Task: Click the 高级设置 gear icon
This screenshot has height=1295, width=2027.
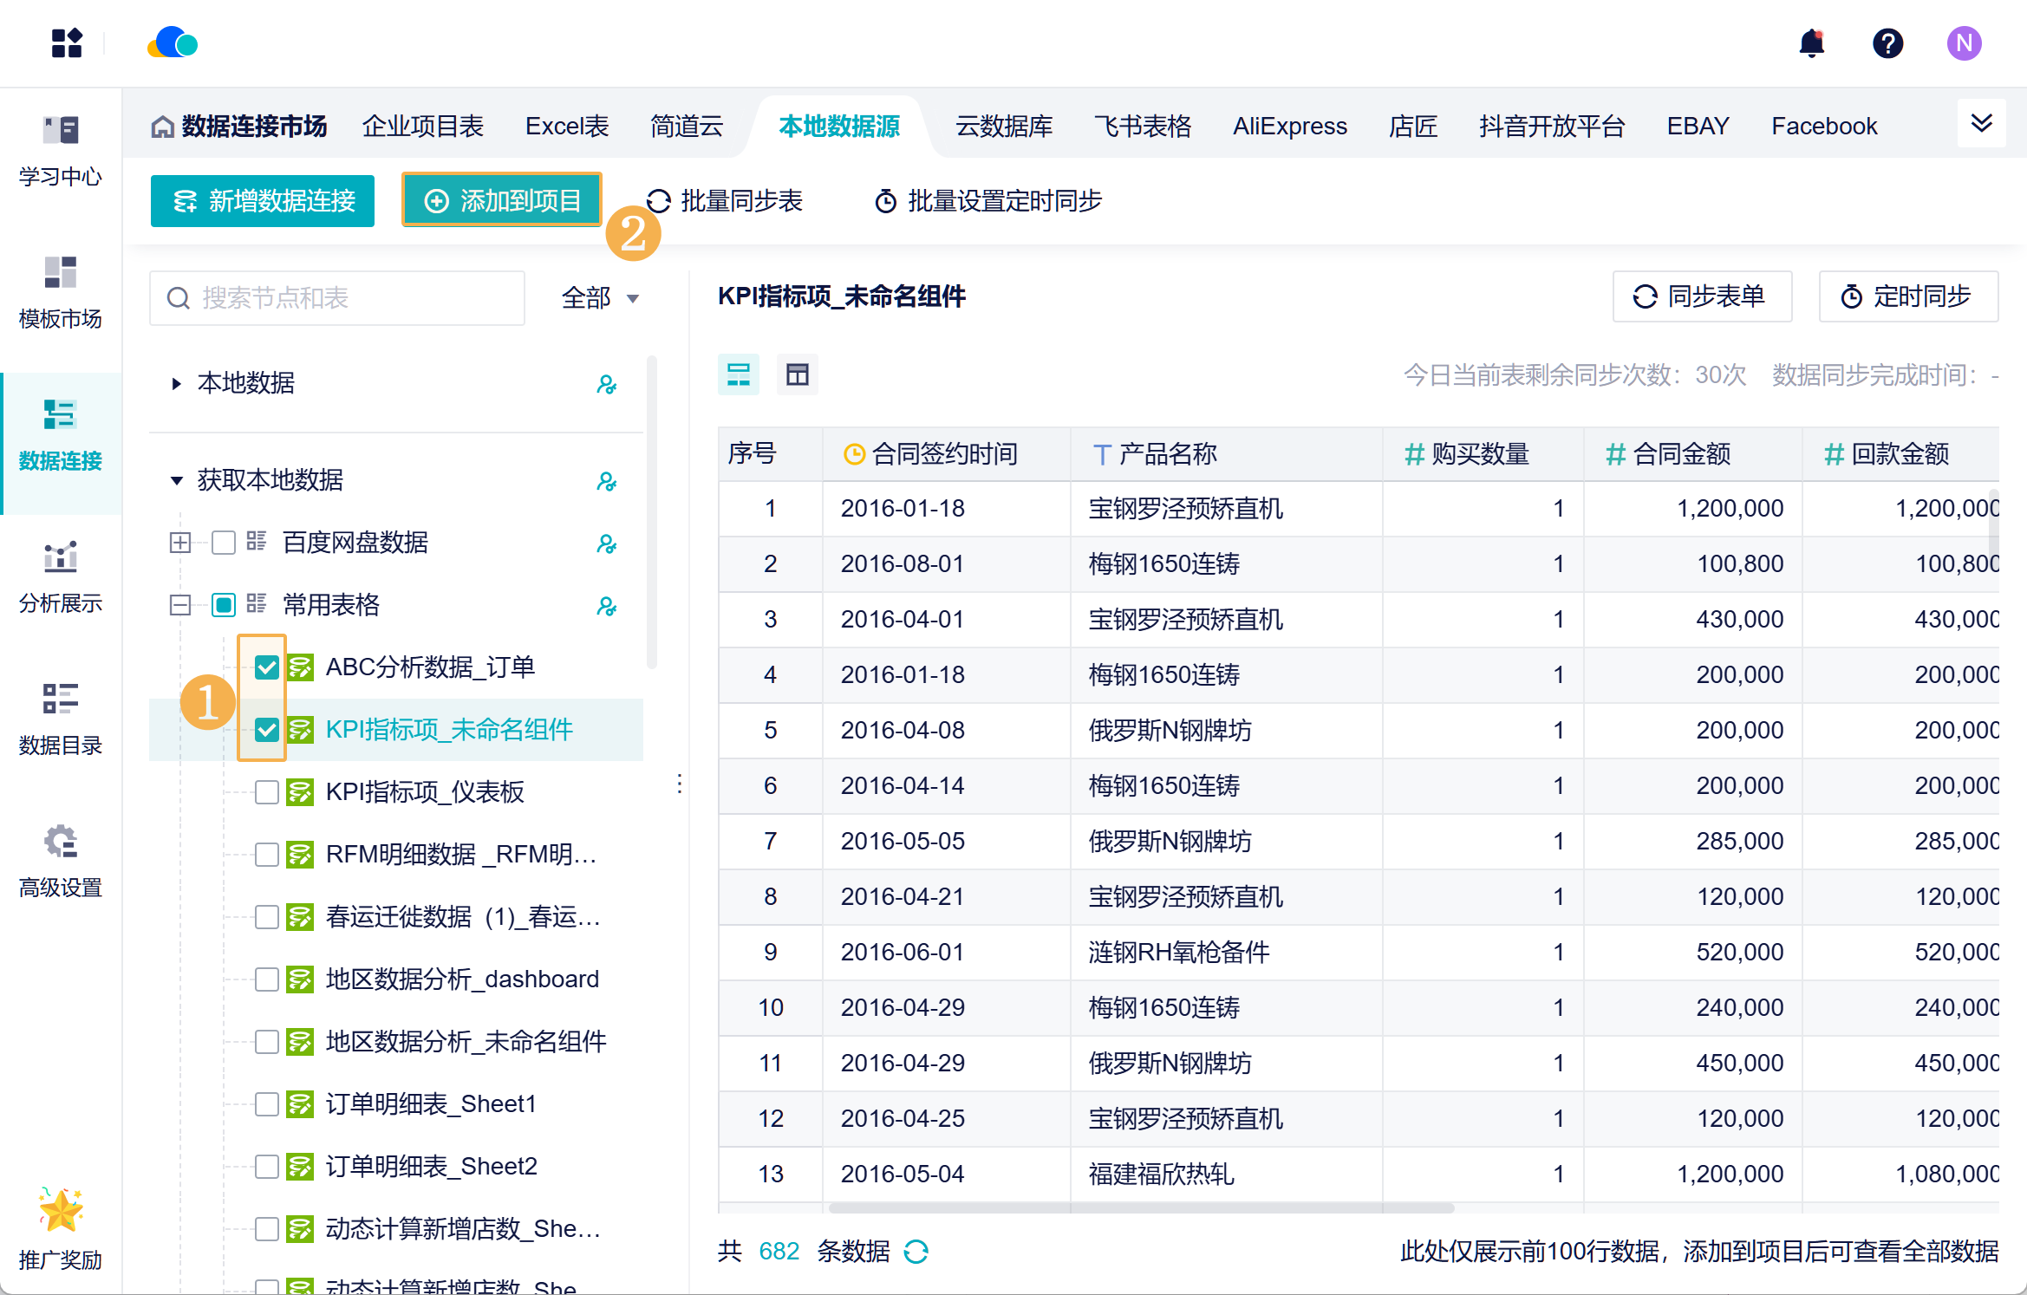Action: pos(60,842)
